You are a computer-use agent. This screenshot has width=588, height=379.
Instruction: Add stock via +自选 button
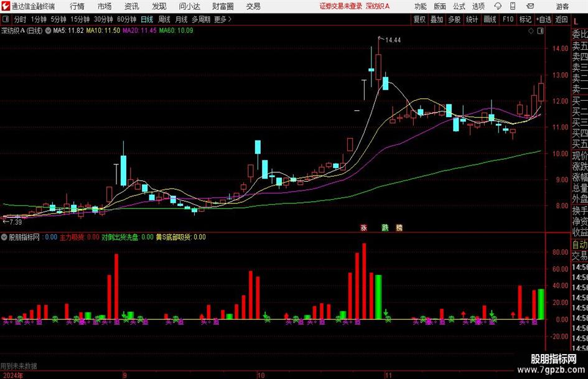point(543,19)
